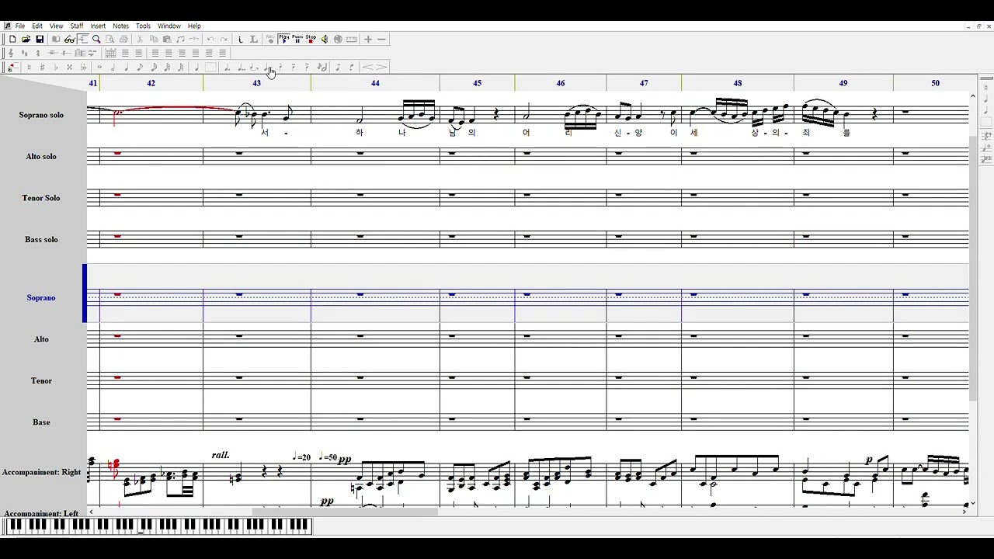The width and height of the screenshot is (994, 559).
Task: Click the decrescendo hairpin icon
Action: tap(381, 67)
